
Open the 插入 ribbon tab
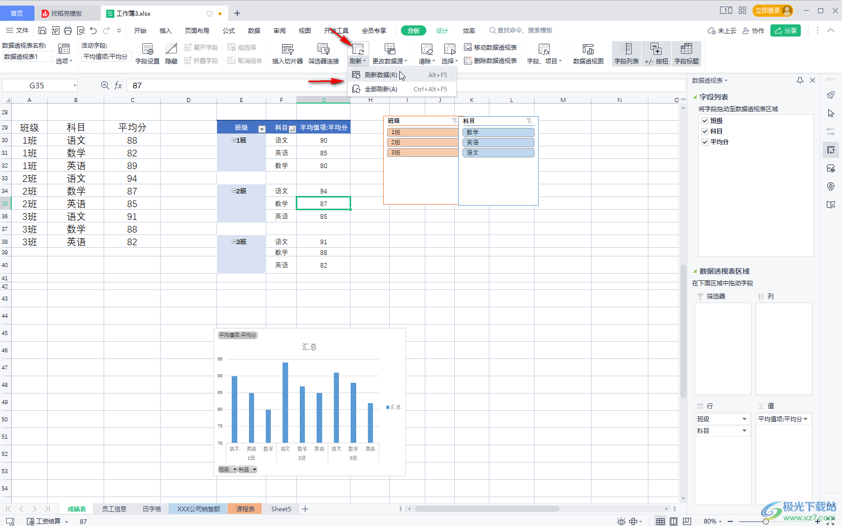[x=165, y=30]
